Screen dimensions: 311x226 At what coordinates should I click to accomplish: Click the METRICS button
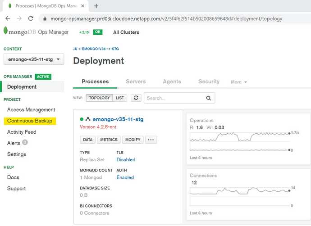pyautogui.click(x=109, y=140)
